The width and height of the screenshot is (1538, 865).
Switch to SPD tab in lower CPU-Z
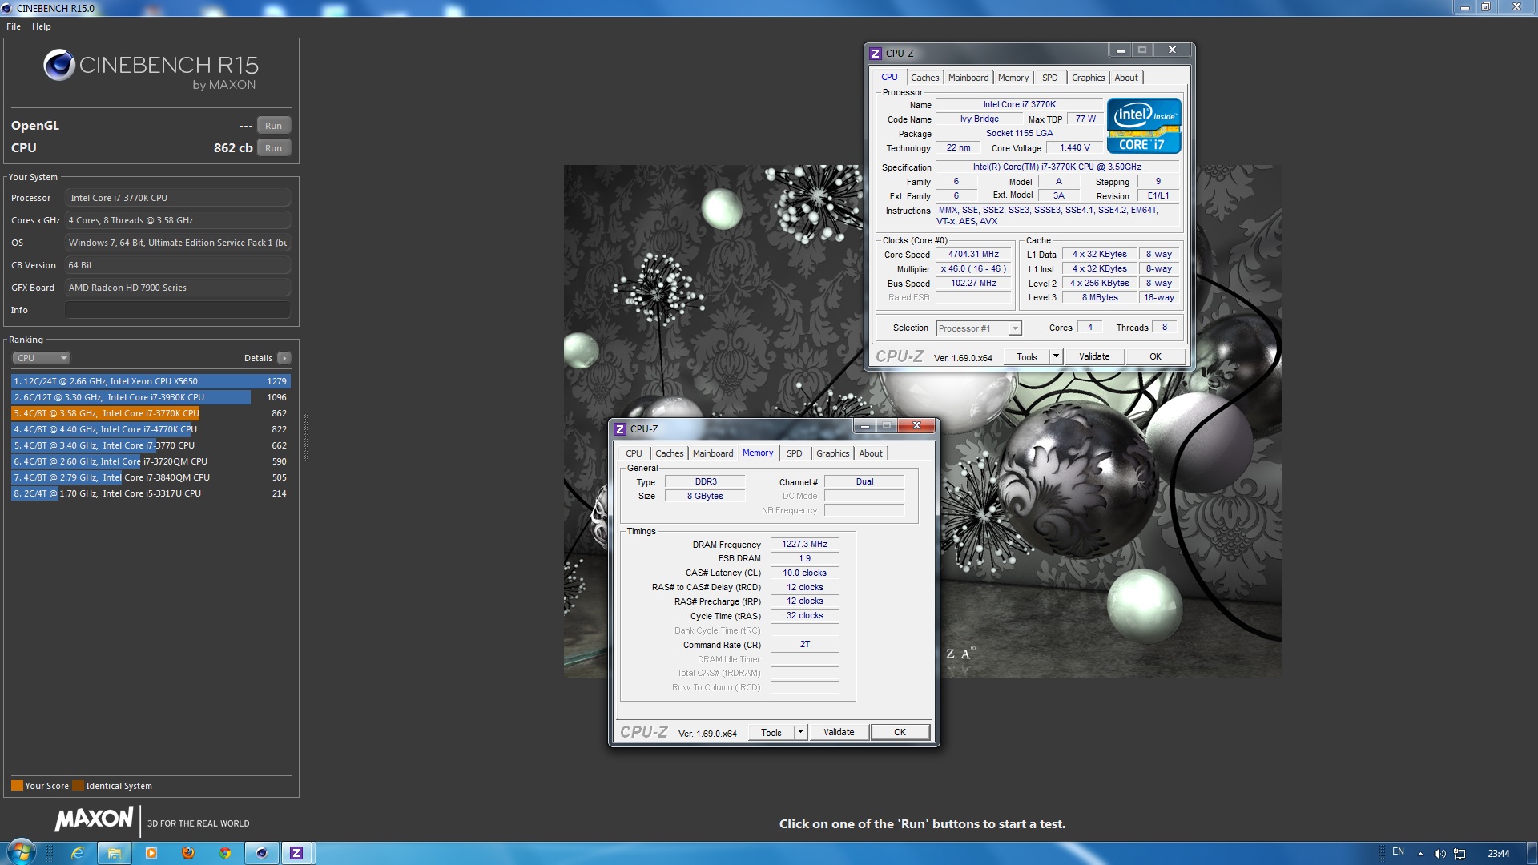click(x=794, y=453)
